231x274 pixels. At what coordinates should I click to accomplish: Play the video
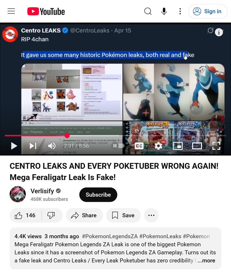[x=14, y=146]
